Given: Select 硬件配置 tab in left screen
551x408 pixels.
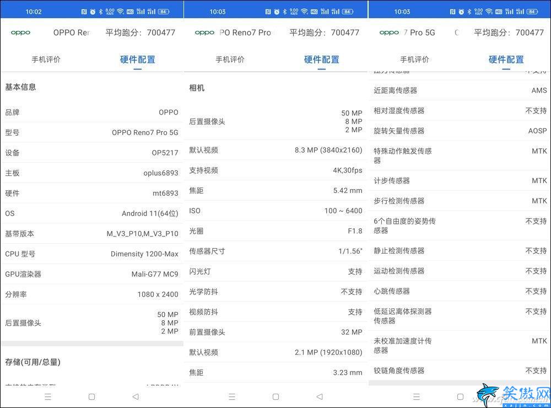Looking at the screenshot, I should click(x=137, y=60).
